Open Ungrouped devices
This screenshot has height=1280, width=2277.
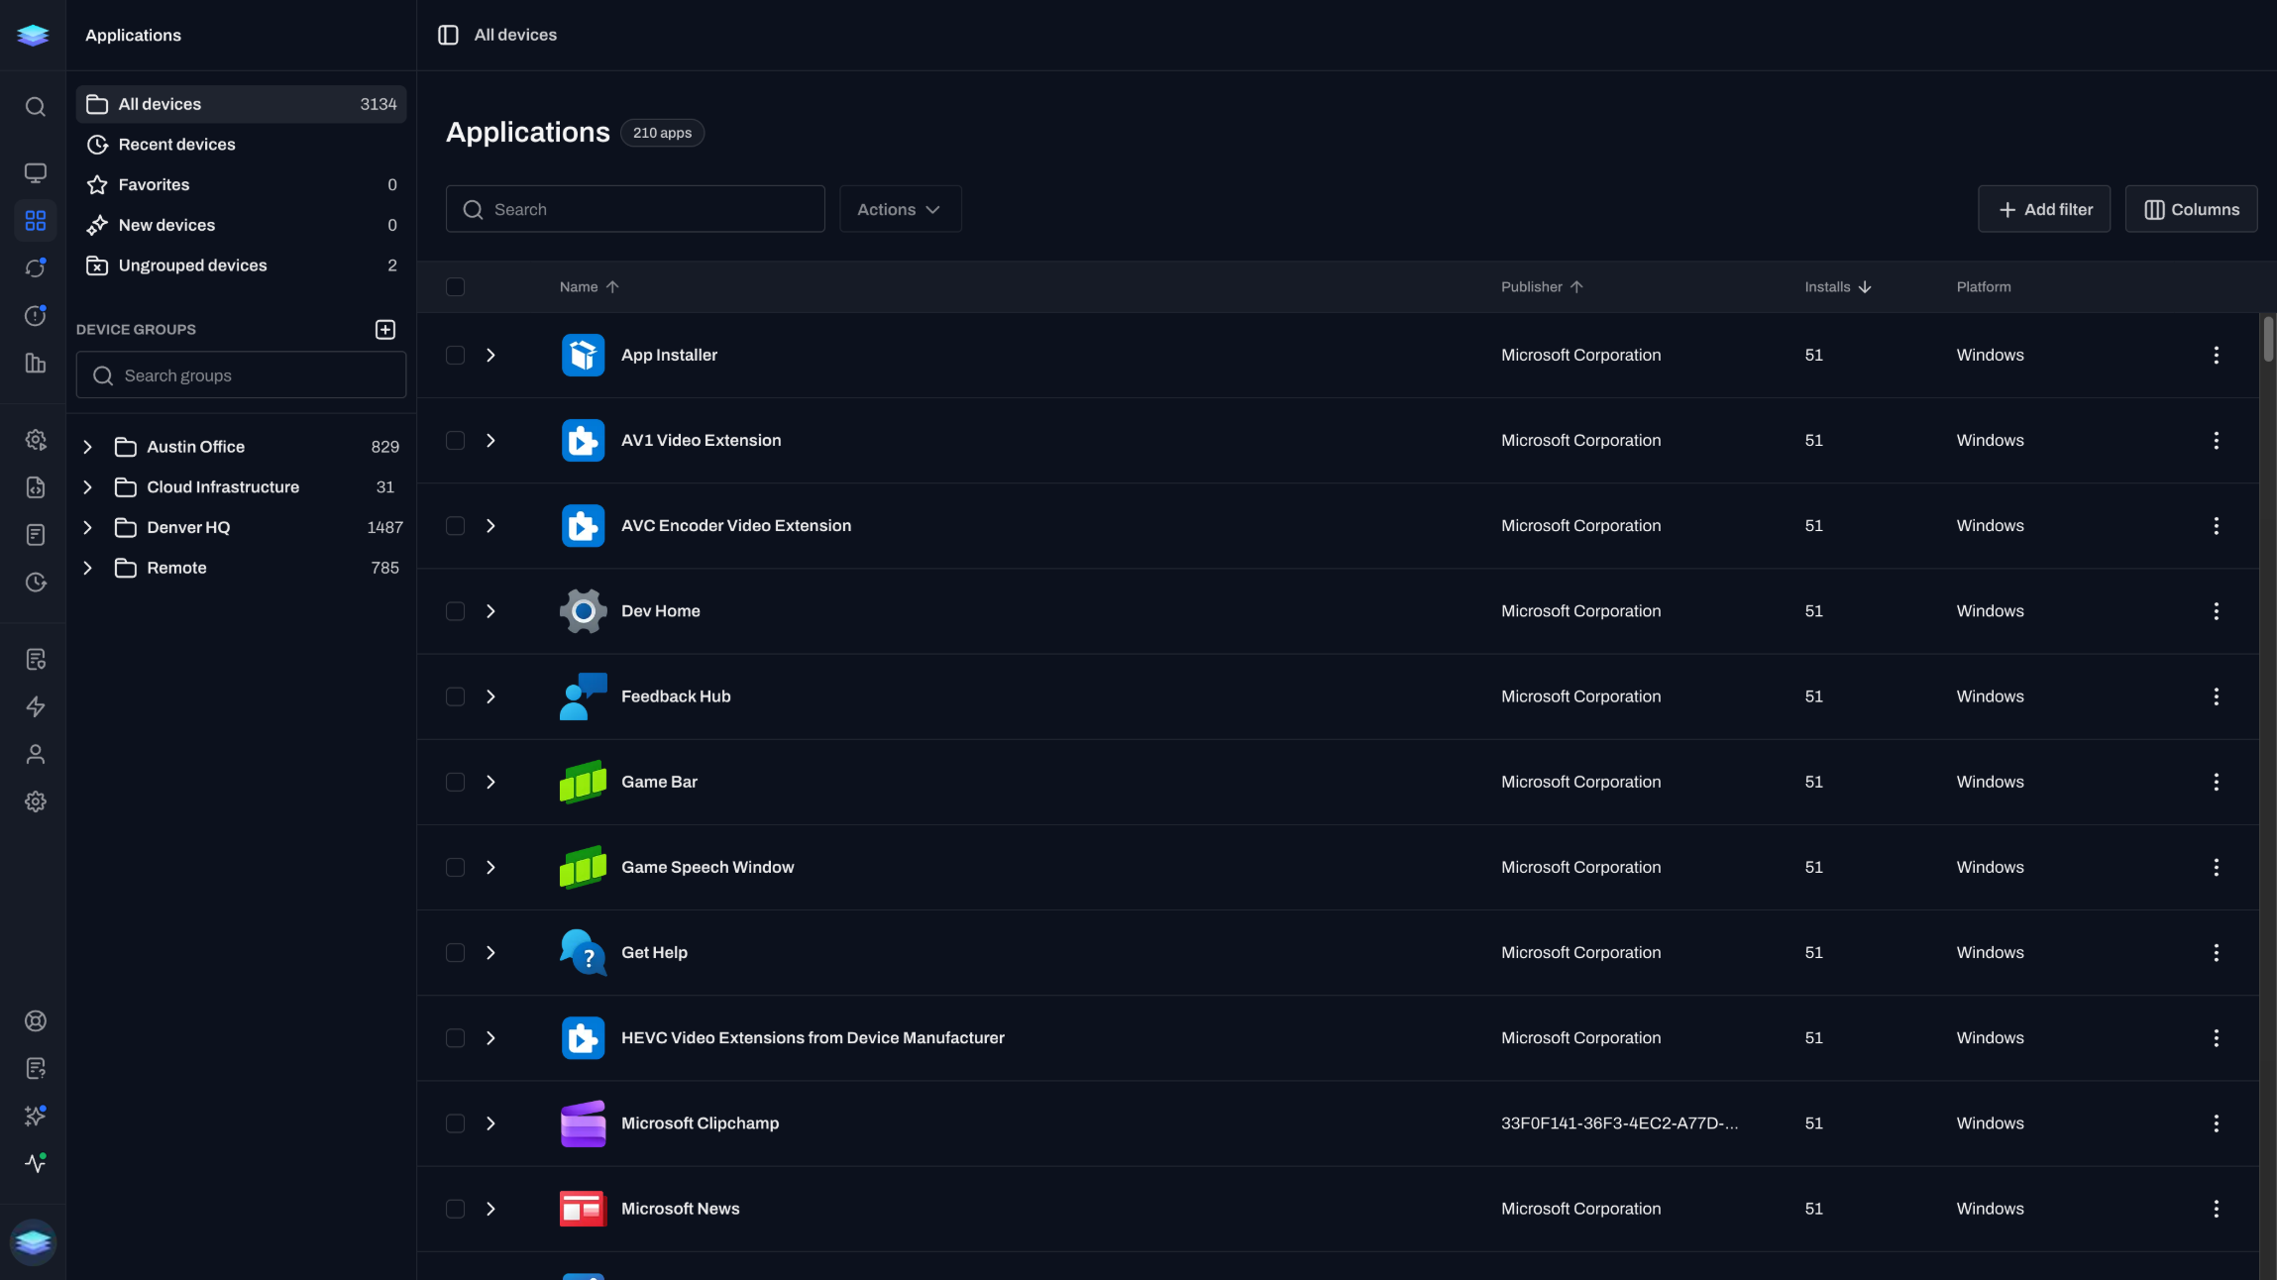pyautogui.click(x=241, y=266)
